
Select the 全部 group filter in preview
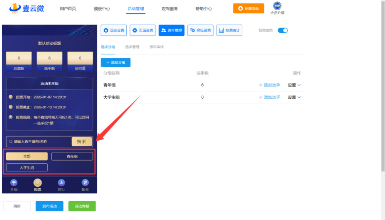coord(27,156)
